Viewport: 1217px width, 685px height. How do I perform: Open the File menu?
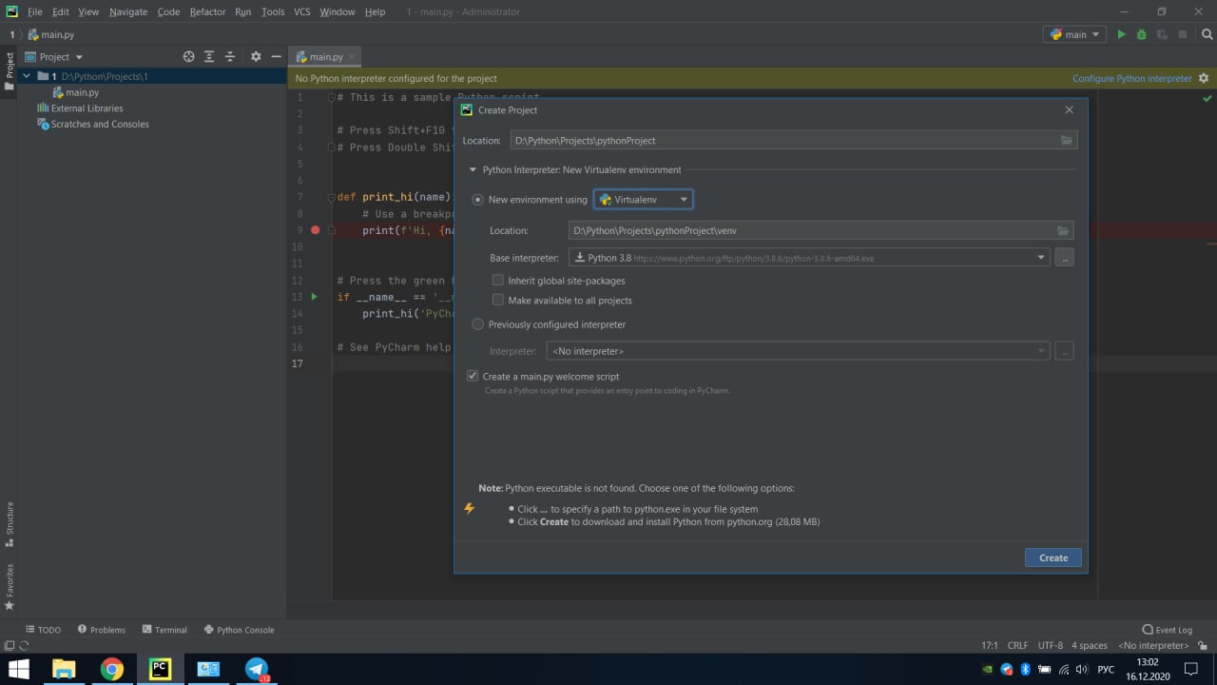(x=35, y=11)
